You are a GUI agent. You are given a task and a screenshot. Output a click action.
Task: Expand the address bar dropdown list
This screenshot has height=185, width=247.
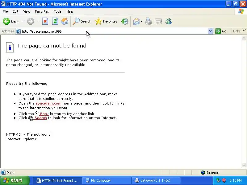point(210,31)
